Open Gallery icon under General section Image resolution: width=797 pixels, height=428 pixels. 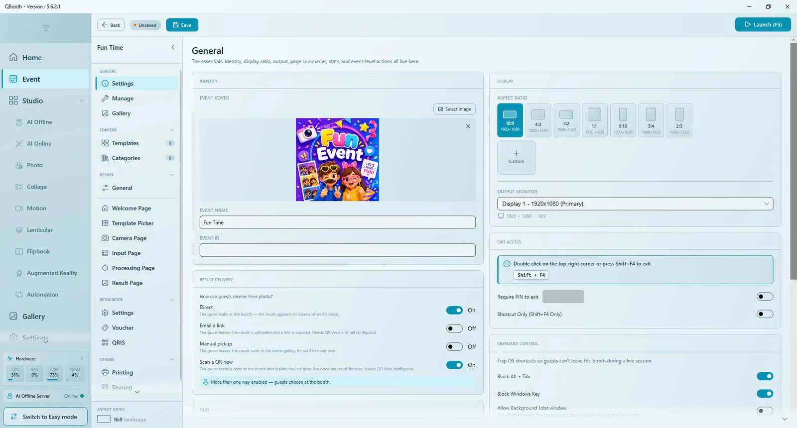point(105,113)
